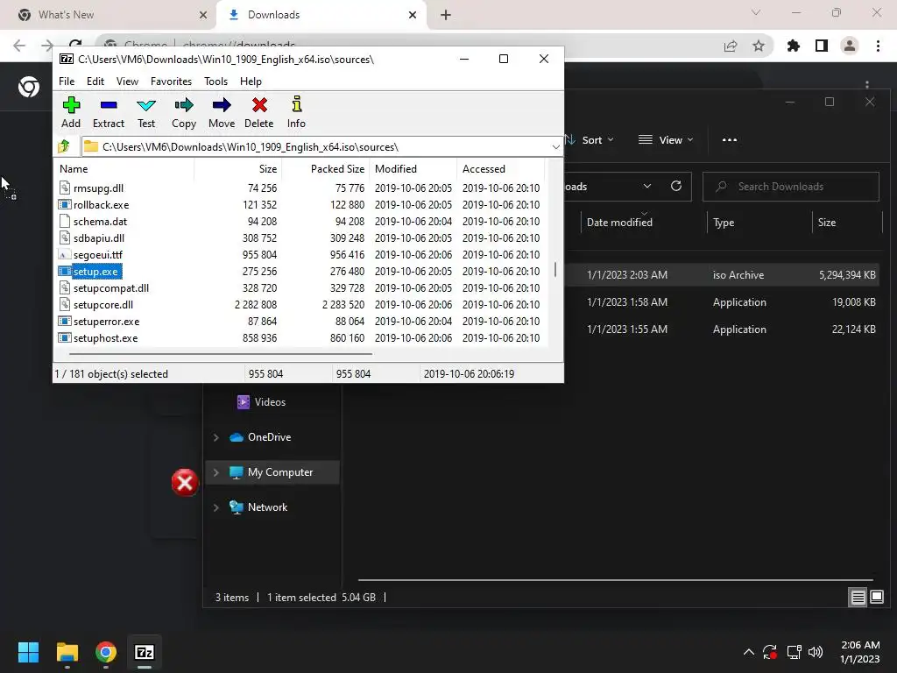Open the View menu in 7-Zip
The height and width of the screenshot is (673, 897).
pos(127,81)
